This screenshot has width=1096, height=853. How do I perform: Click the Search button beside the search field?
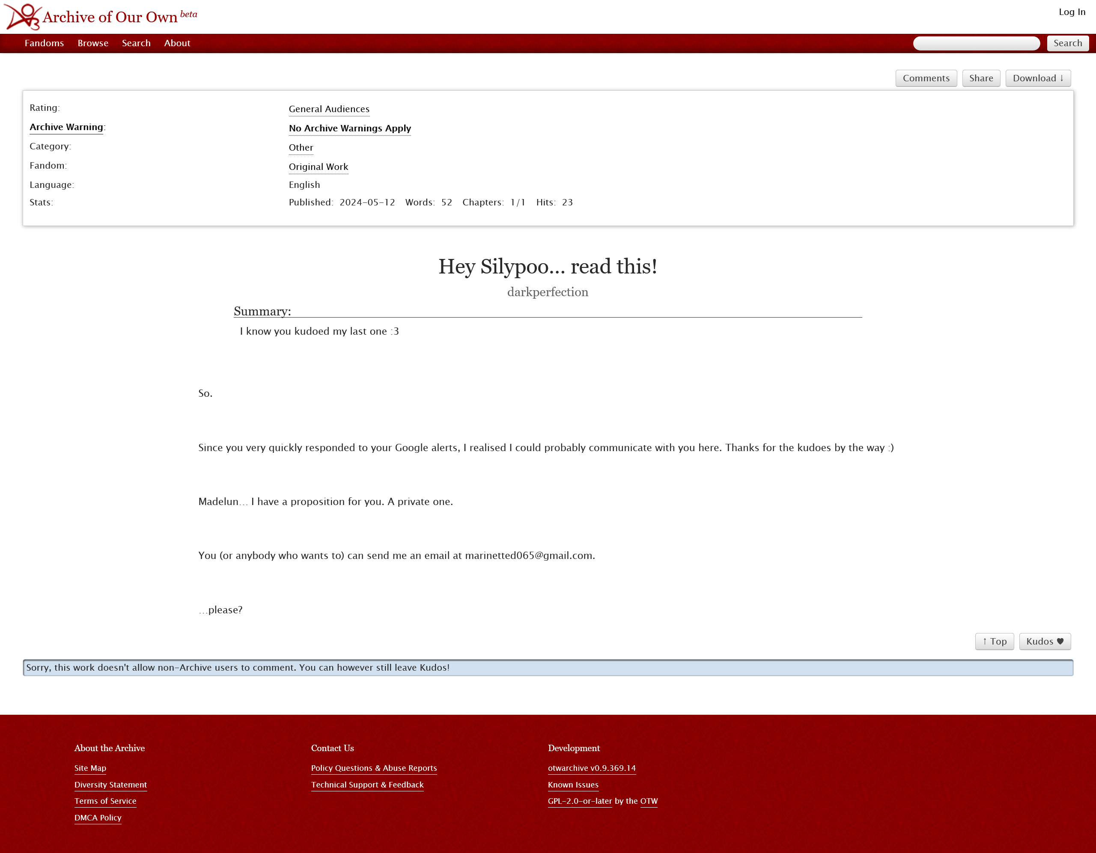tap(1067, 43)
